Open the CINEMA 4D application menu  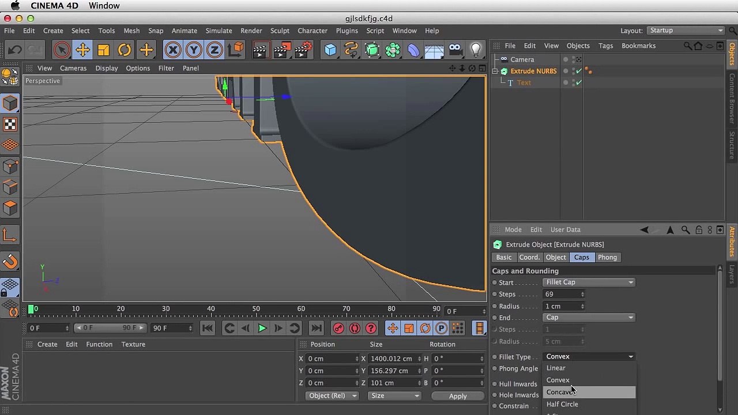tap(54, 6)
